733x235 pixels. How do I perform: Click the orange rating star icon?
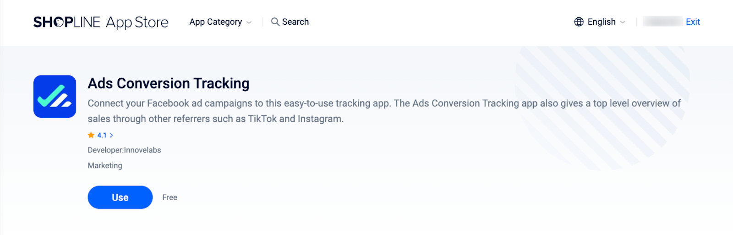[91, 135]
